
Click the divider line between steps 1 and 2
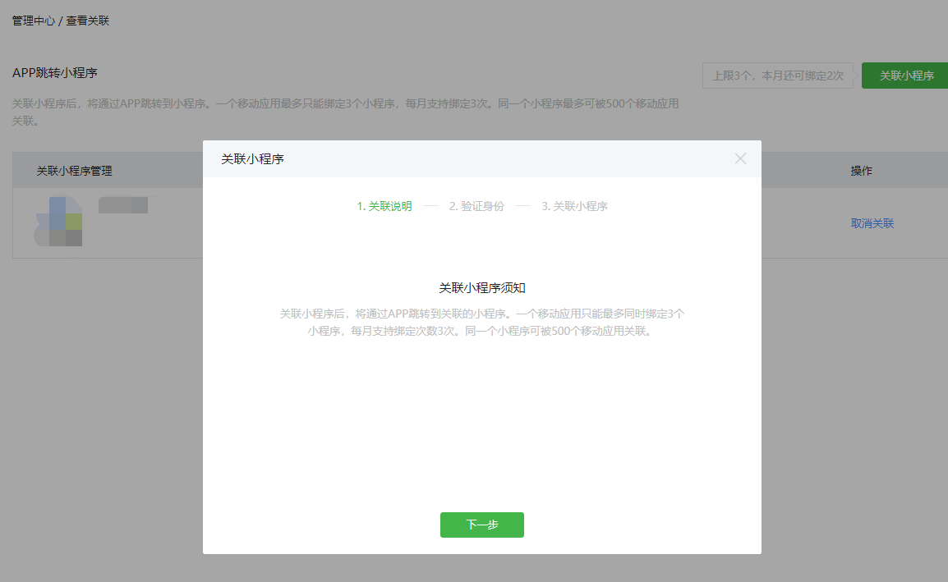coord(430,206)
